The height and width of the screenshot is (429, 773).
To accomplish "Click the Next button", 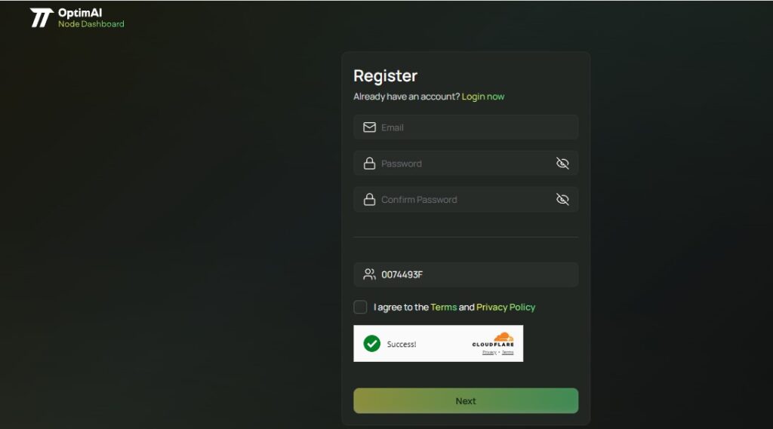I will pyautogui.click(x=466, y=400).
